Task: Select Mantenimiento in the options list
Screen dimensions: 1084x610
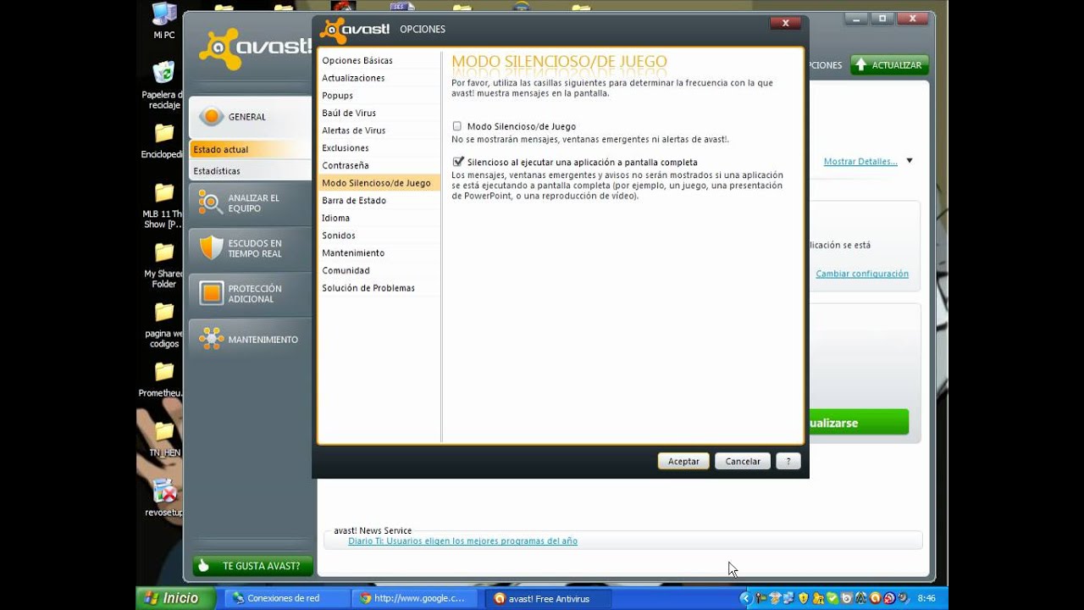Action: tap(379, 253)
